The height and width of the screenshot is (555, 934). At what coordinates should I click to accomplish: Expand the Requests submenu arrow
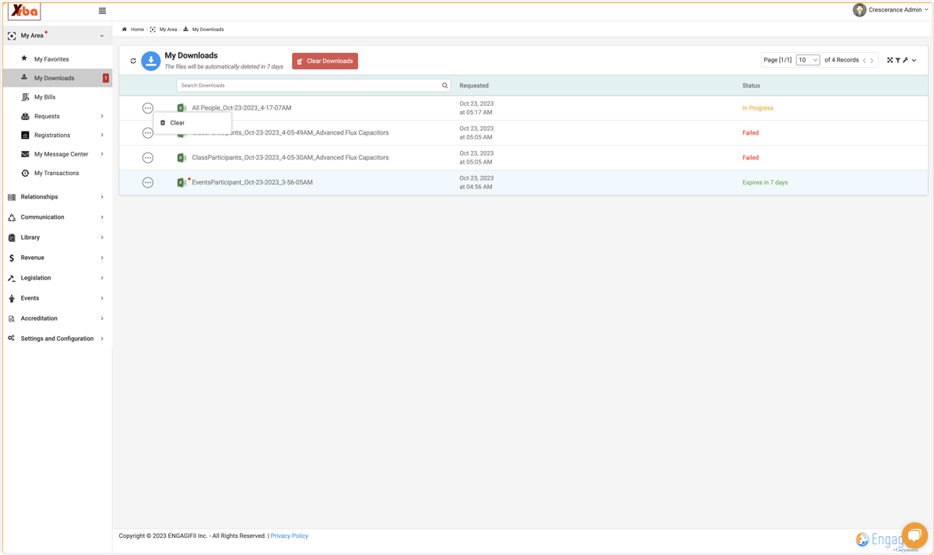102,116
